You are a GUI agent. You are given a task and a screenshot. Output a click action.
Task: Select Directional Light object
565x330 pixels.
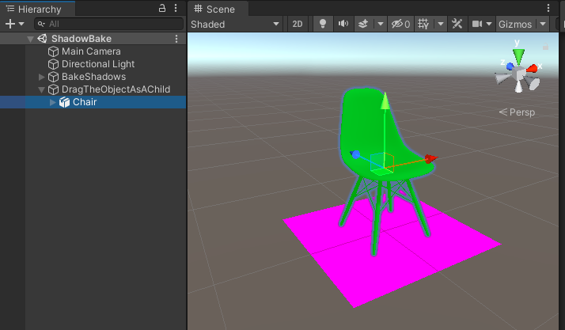[x=98, y=64]
